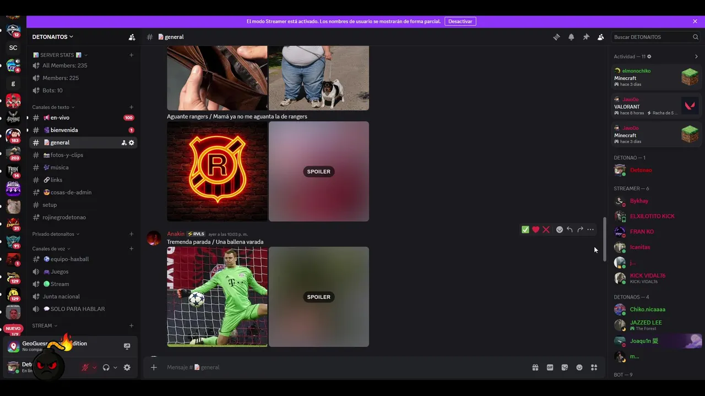Create channel in Canales de texto
Image resolution: width=705 pixels, height=396 pixels.
(x=131, y=107)
